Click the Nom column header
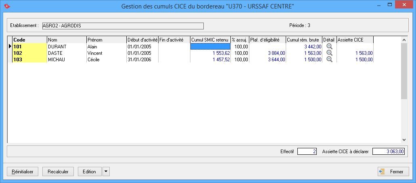 [66, 40]
